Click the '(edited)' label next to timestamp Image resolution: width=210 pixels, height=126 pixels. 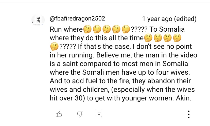coord(185,19)
